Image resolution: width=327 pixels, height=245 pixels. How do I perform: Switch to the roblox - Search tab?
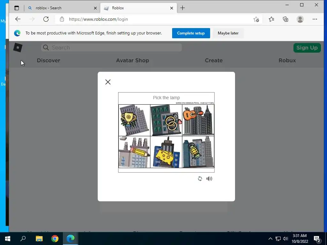62,8
